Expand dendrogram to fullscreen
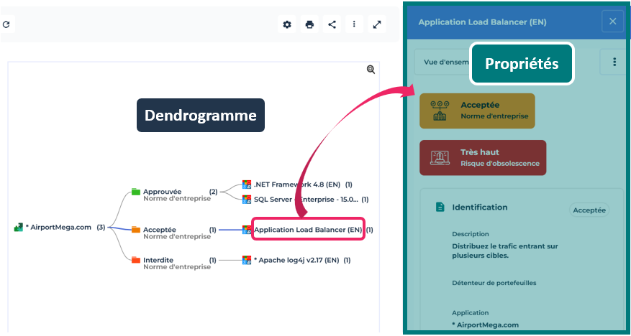This screenshot has width=631, height=336. pyautogui.click(x=377, y=24)
